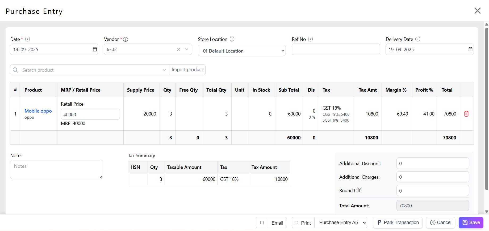Click the Ref No info icon

pos(310,39)
